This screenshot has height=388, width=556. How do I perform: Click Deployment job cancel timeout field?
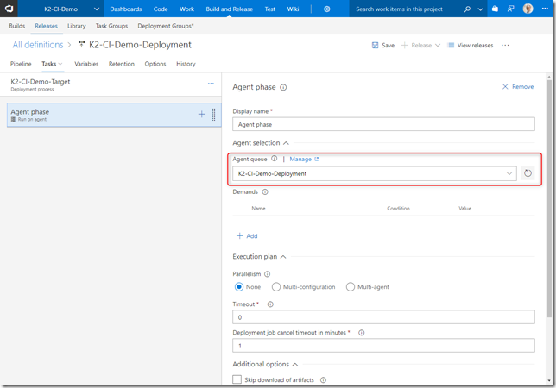pyautogui.click(x=383, y=346)
